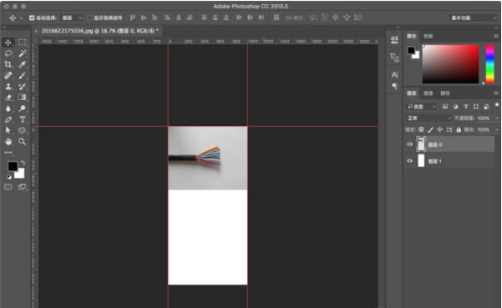
Task: Select the Clone Stamp tool
Action: [8, 86]
